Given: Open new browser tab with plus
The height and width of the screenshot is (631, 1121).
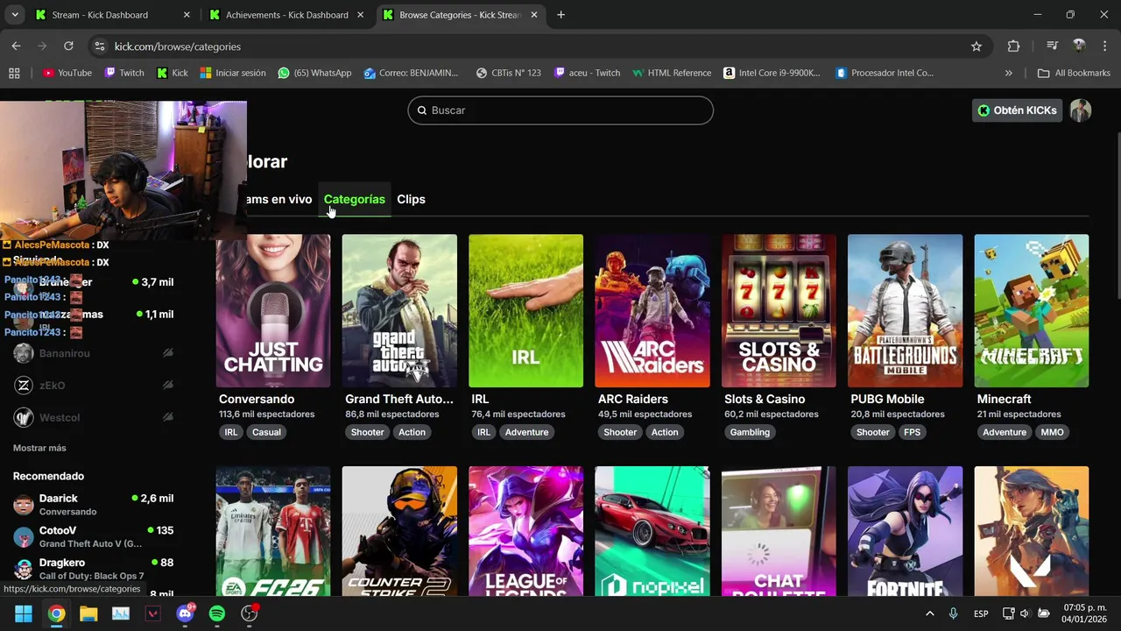Looking at the screenshot, I should 560,15.
